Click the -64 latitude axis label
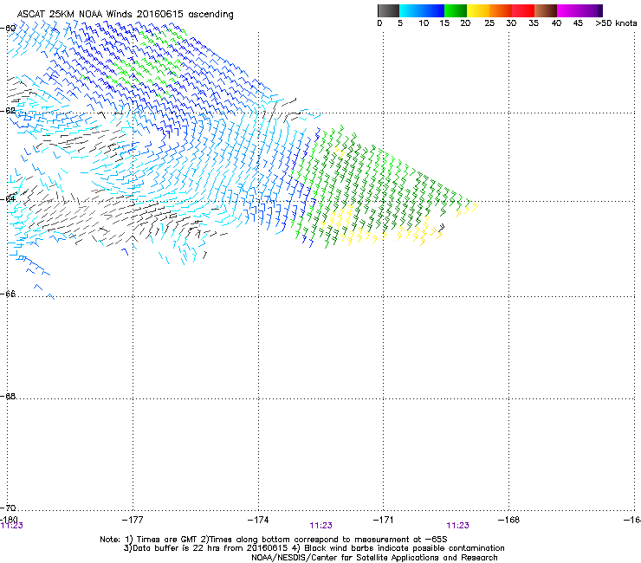 [x=8, y=198]
